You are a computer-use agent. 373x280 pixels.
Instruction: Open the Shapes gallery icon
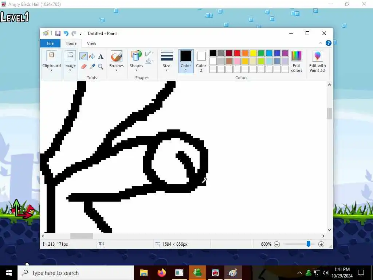tap(136, 56)
